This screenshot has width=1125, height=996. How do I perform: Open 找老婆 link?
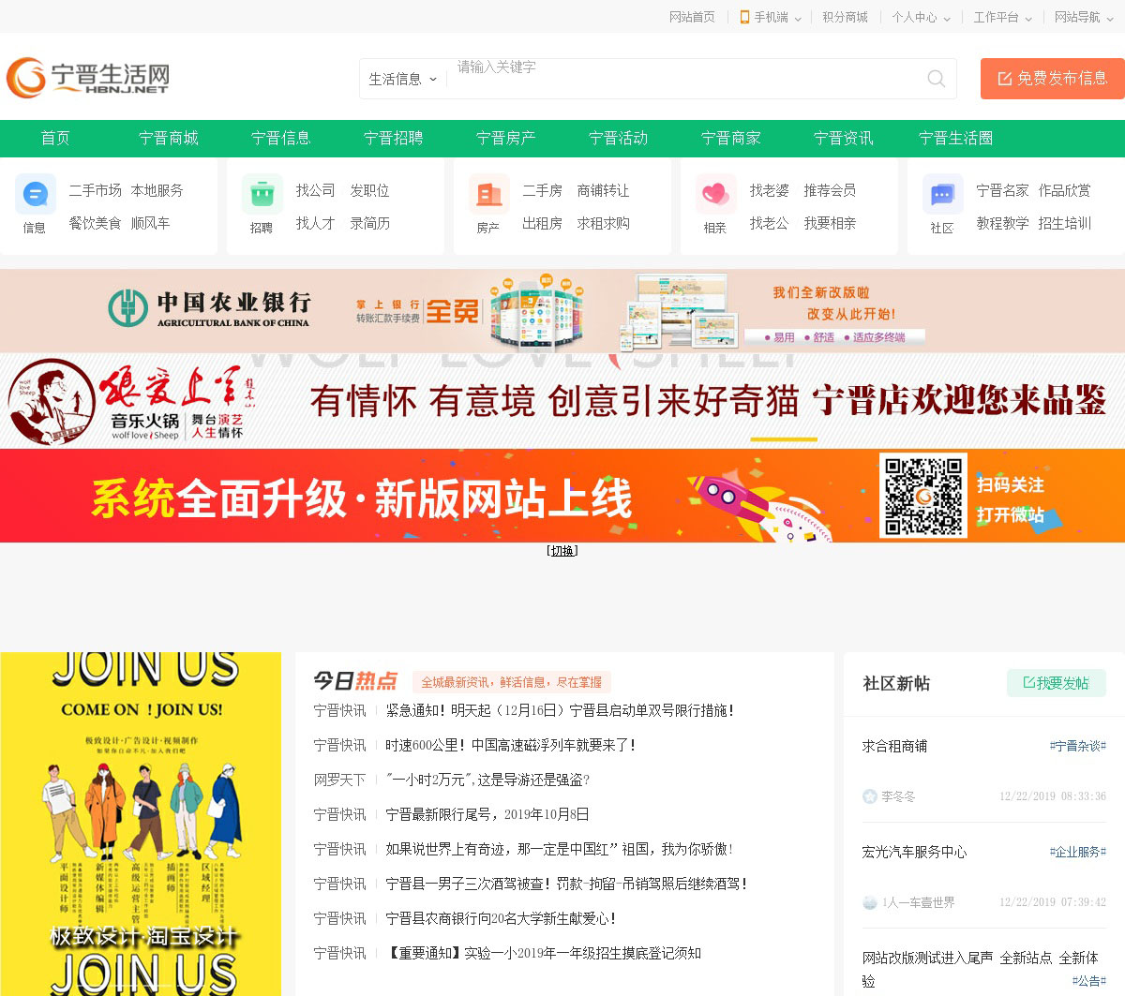click(770, 190)
